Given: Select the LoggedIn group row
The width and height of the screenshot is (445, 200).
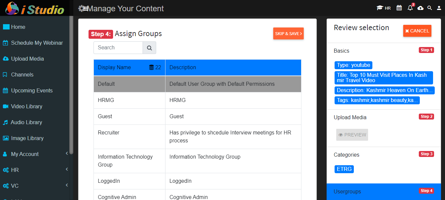Looking at the screenshot, I should click(197, 181).
